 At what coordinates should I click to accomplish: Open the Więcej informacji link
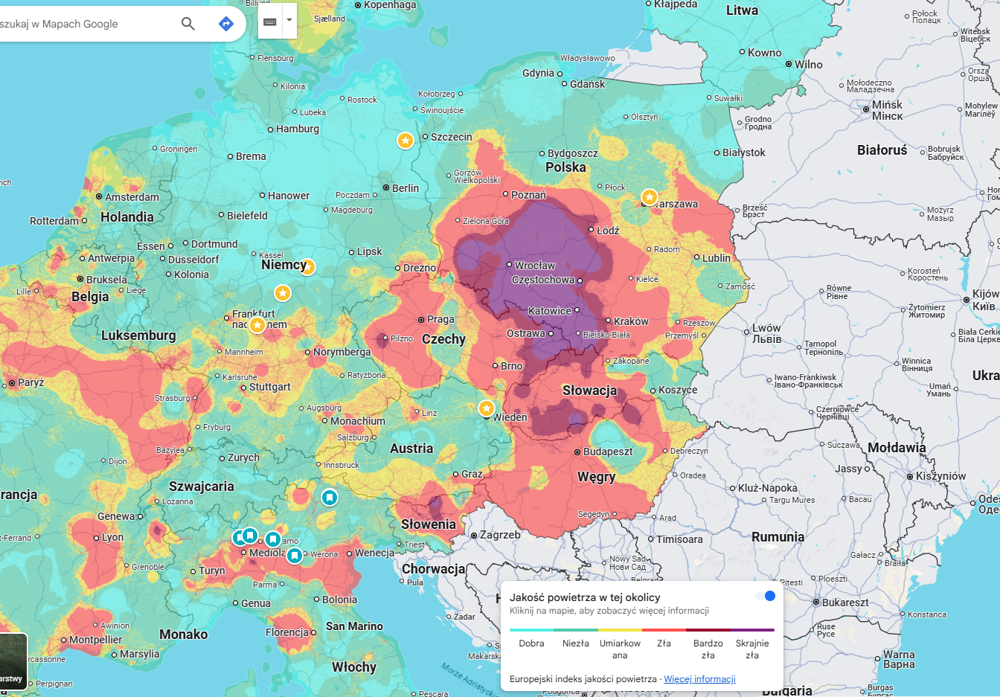pyautogui.click(x=699, y=679)
